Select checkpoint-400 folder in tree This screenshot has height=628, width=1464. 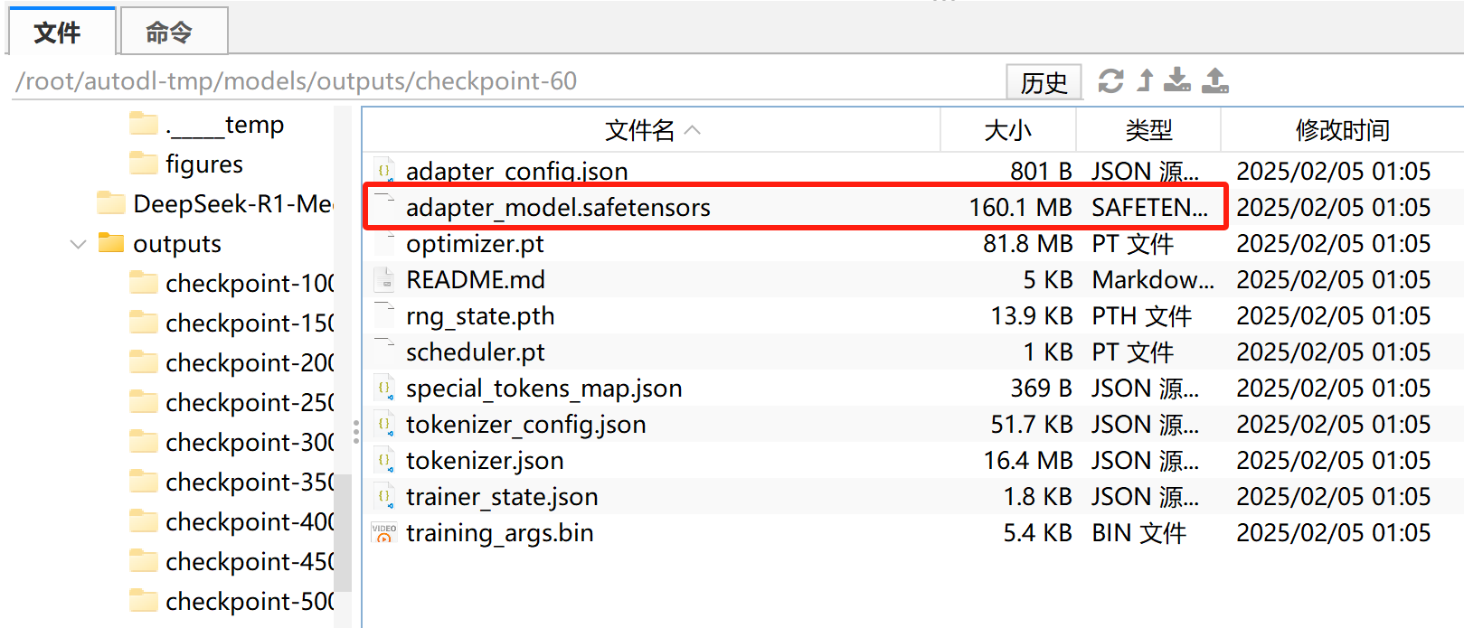[250, 522]
